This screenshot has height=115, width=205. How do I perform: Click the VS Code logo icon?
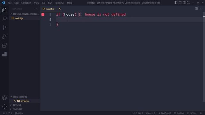[3, 3]
